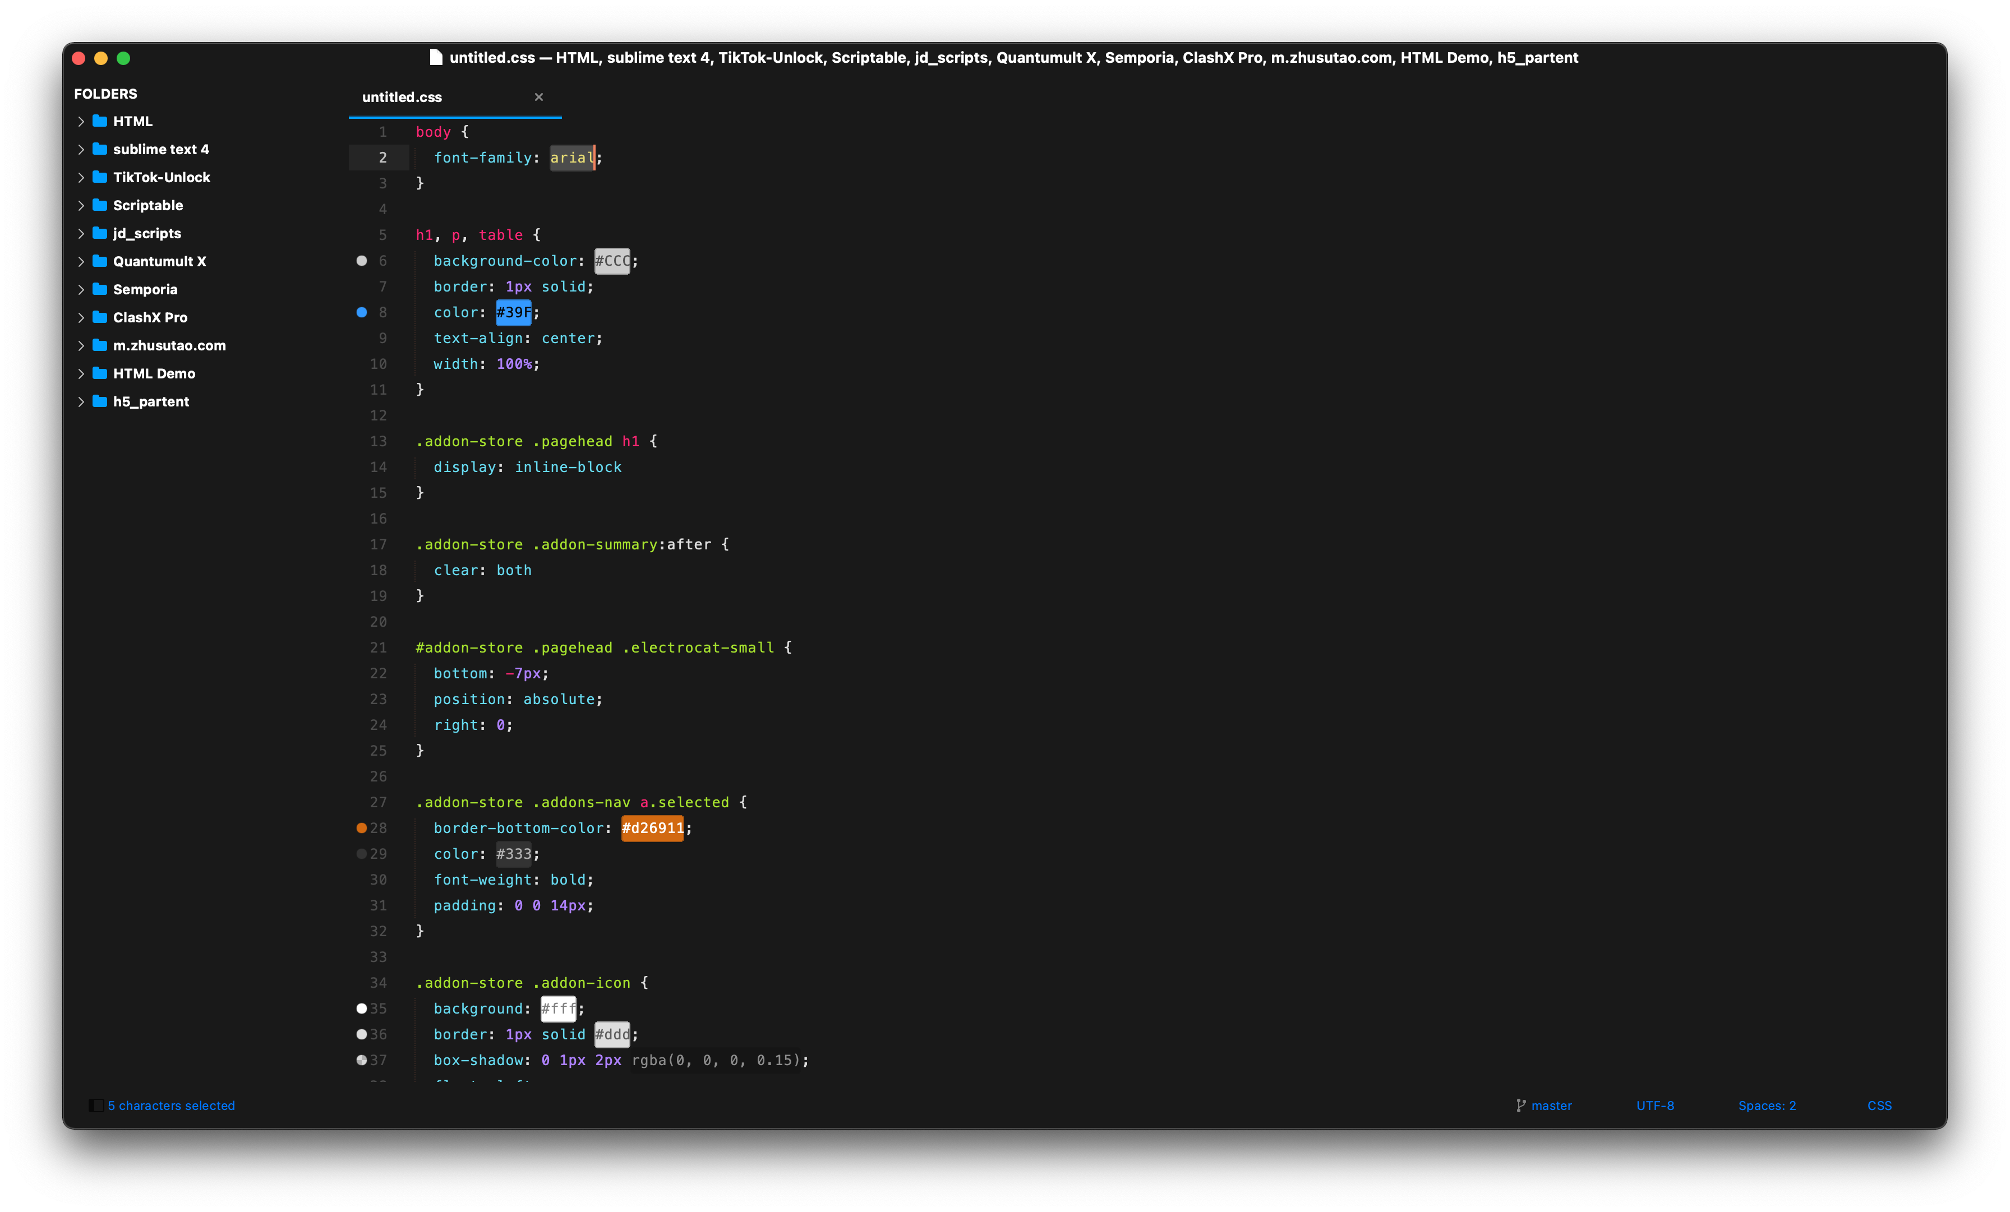Click the file icon in title bar

pyautogui.click(x=436, y=57)
